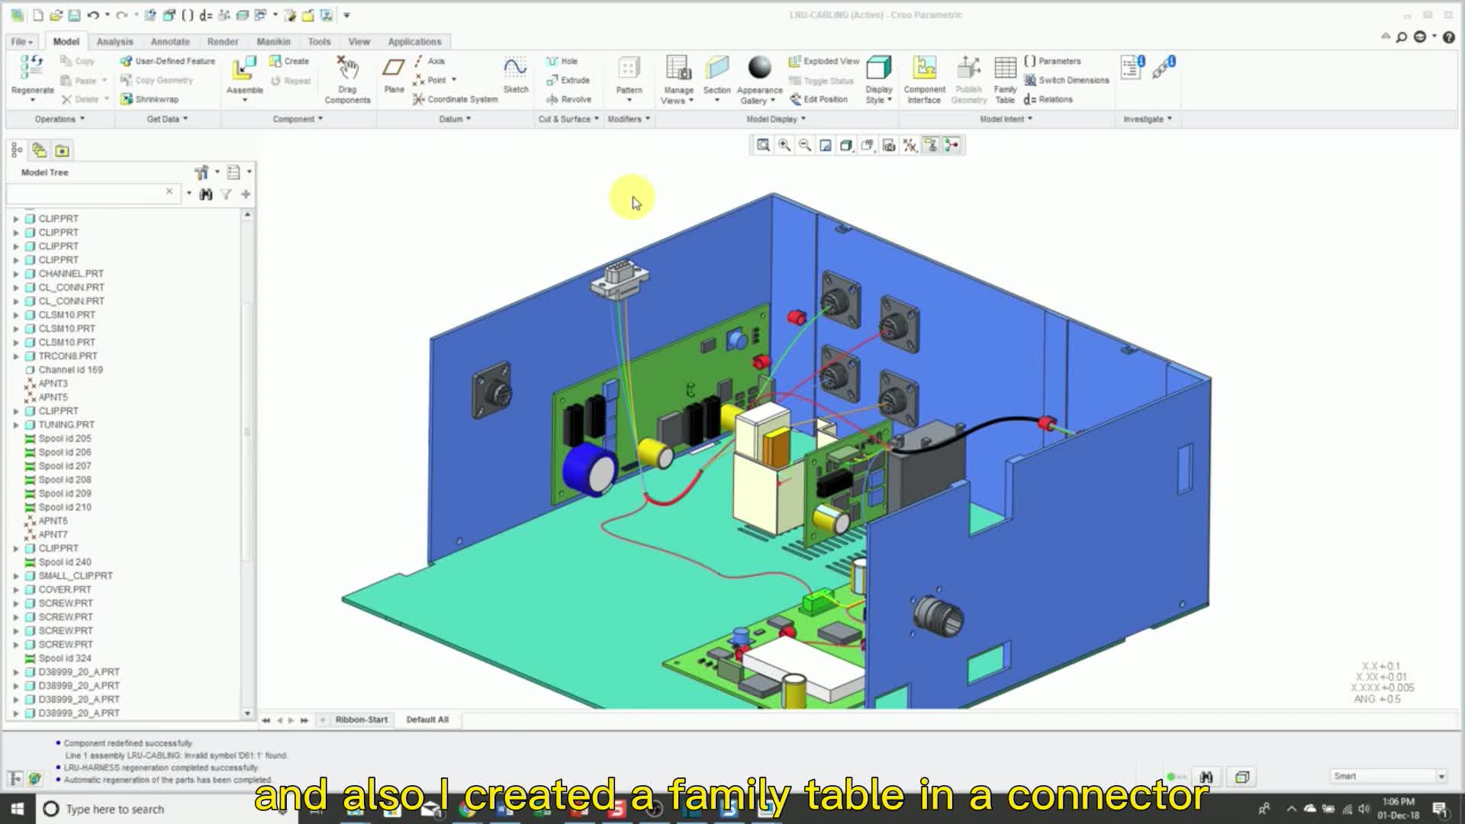This screenshot has height=824, width=1465.
Task: Click the Assemble component icon
Action: tap(244, 69)
